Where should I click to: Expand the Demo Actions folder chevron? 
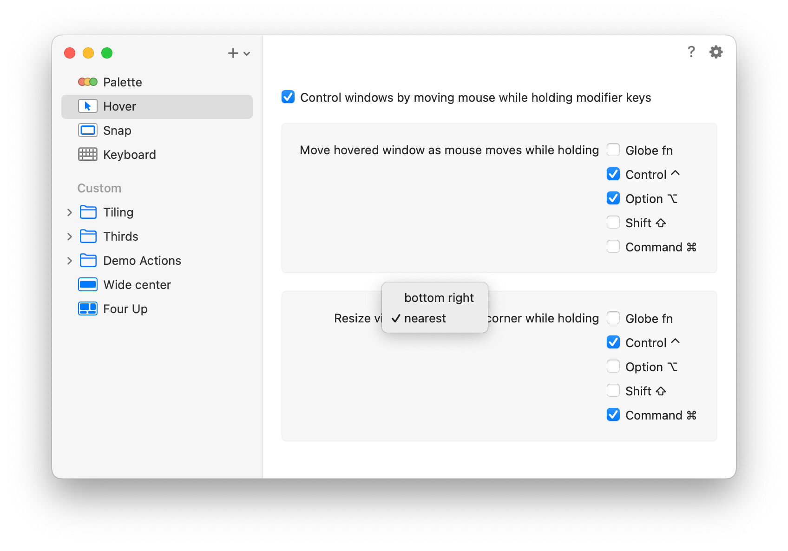click(x=70, y=261)
